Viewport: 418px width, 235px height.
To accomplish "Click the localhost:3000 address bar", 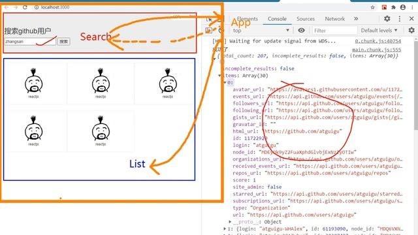I will point(55,7).
